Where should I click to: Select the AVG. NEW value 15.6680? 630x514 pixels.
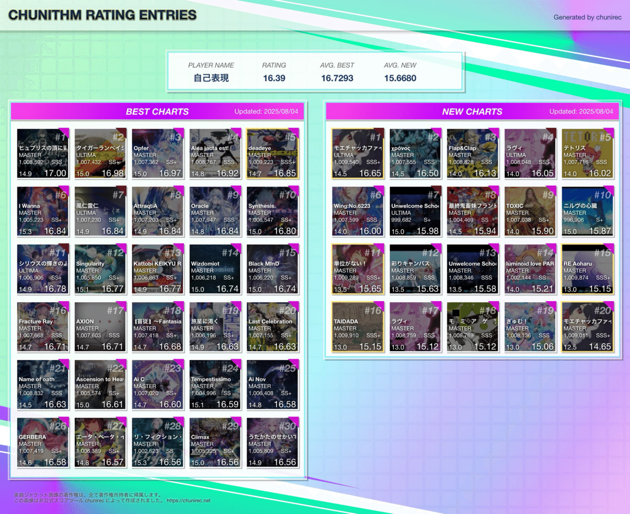(x=400, y=78)
